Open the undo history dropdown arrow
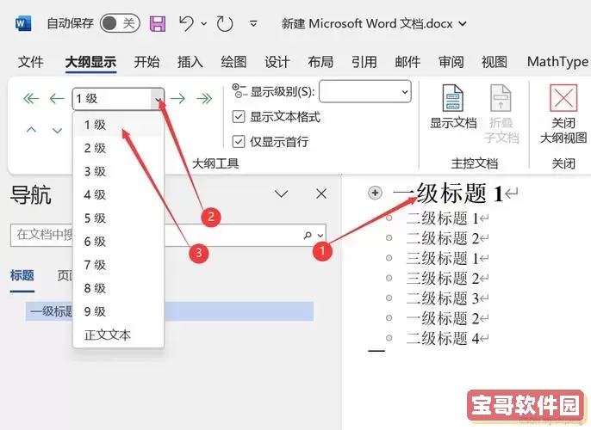 pyautogui.click(x=204, y=24)
